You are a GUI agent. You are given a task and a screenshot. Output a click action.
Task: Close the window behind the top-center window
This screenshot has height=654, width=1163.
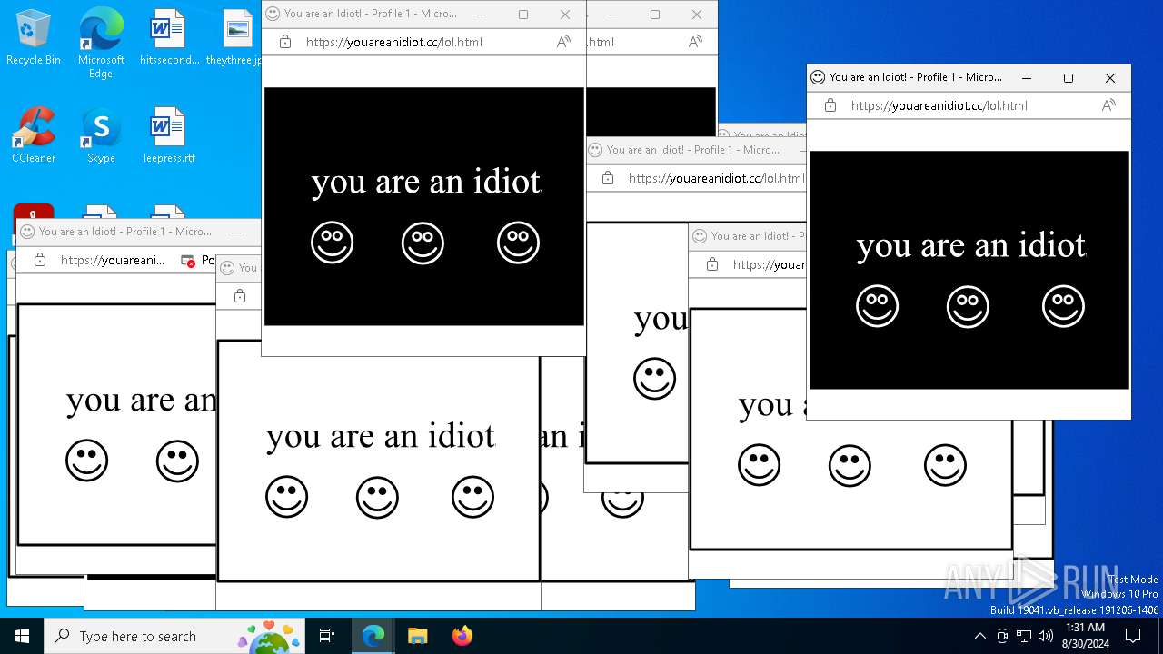[697, 15]
